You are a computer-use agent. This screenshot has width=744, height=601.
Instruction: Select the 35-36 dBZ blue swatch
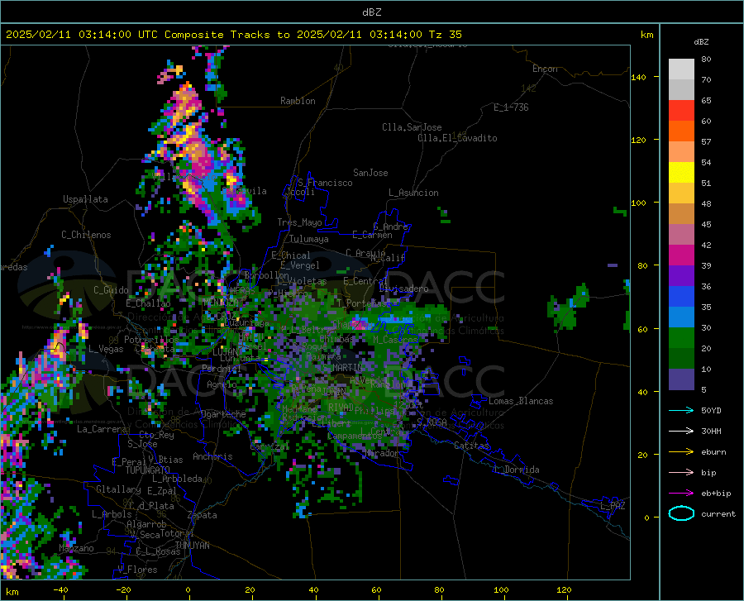[x=681, y=297]
